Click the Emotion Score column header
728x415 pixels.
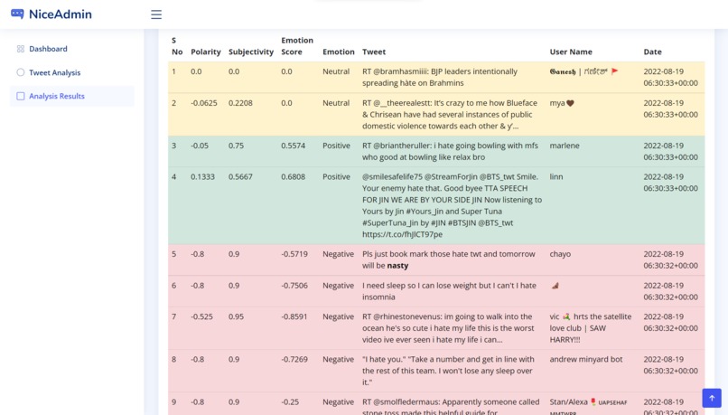click(297, 46)
